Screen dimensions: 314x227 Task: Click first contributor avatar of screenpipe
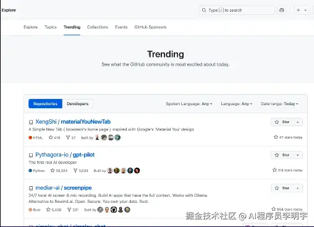coord(100,210)
